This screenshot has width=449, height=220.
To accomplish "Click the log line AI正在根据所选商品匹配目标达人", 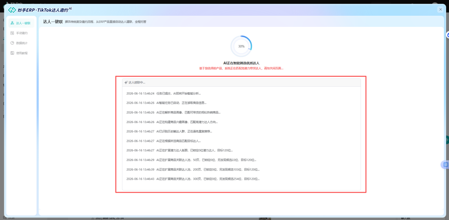I will [x=163, y=141].
